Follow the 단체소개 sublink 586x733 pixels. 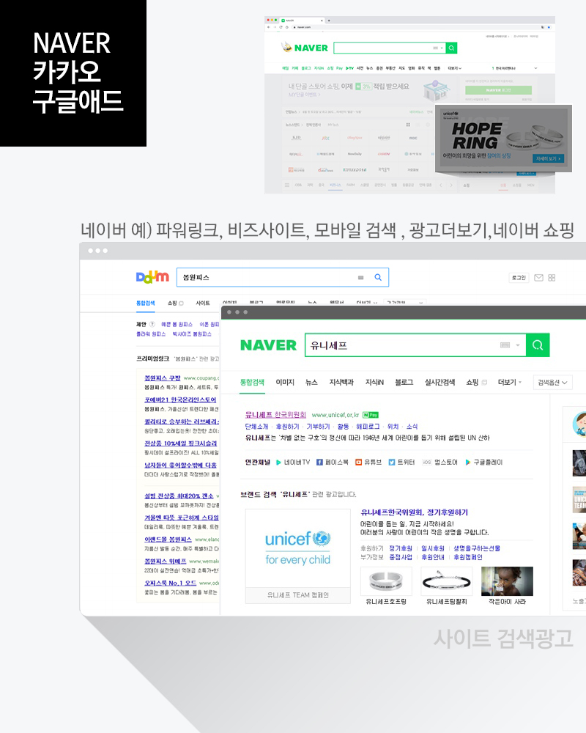pyautogui.click(x=256, y=427)
